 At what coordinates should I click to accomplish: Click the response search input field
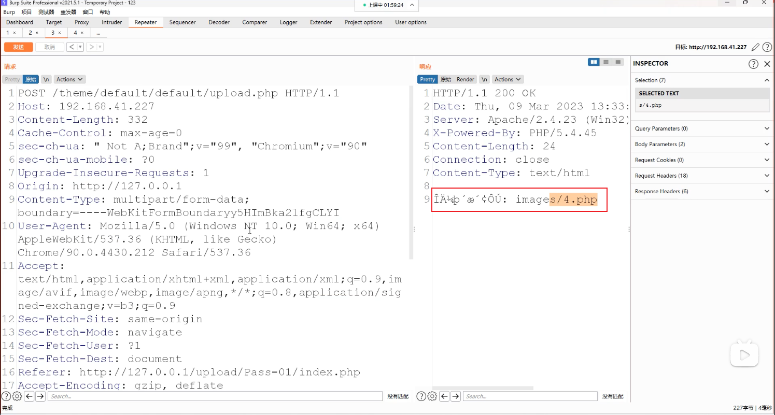tap(530, 396)
